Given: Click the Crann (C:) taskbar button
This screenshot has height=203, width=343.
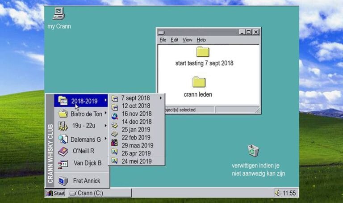Looking at the screenshot, I should pyautogui.click(x=100, y=193).
